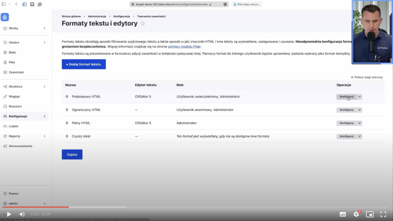Expand the Skróty submenu chevron
Viewport: 393px width, 221px height.
click(44, 28)
